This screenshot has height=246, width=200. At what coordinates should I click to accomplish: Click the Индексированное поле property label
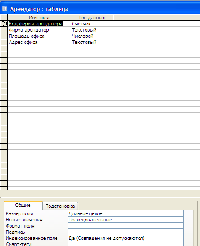pos(32,238)
